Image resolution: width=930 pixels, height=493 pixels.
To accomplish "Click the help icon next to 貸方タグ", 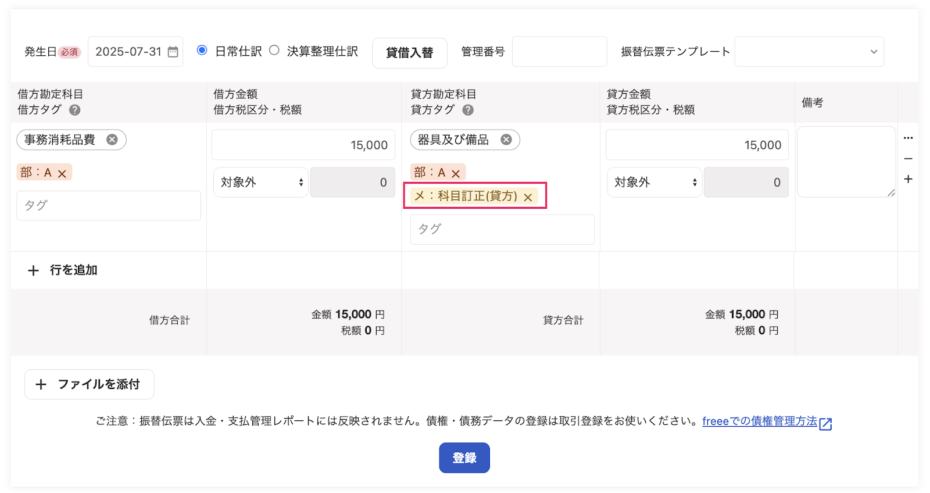I will coord(468,110).
